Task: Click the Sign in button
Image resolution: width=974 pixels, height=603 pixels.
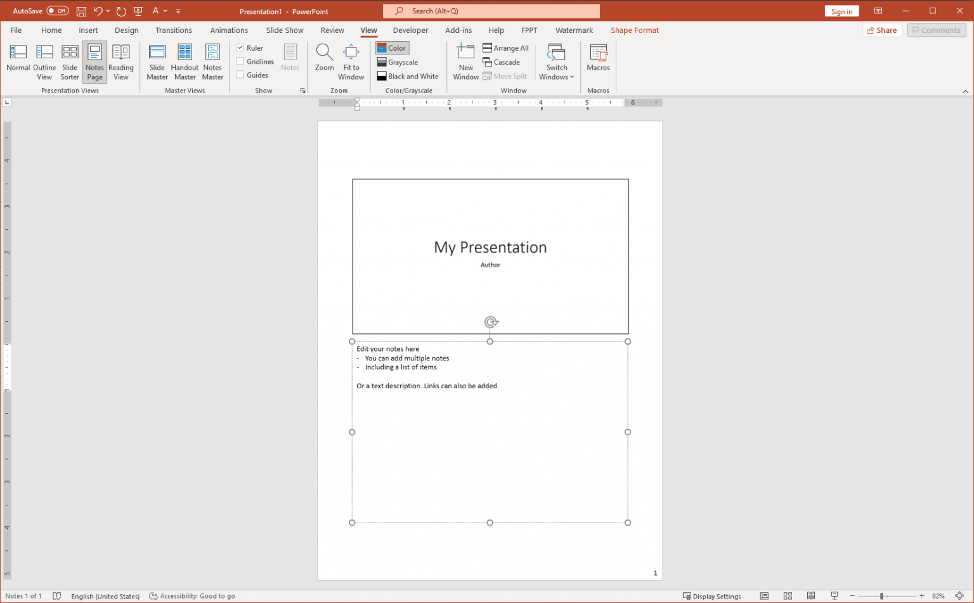Action: [841, 11]
